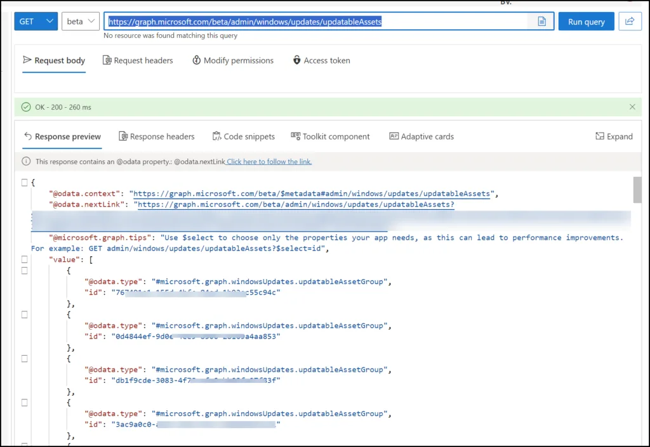This screenshot has width=650, height=447.
Task: Switch to the Code snippets tab
Action: (x=243, y=136)
